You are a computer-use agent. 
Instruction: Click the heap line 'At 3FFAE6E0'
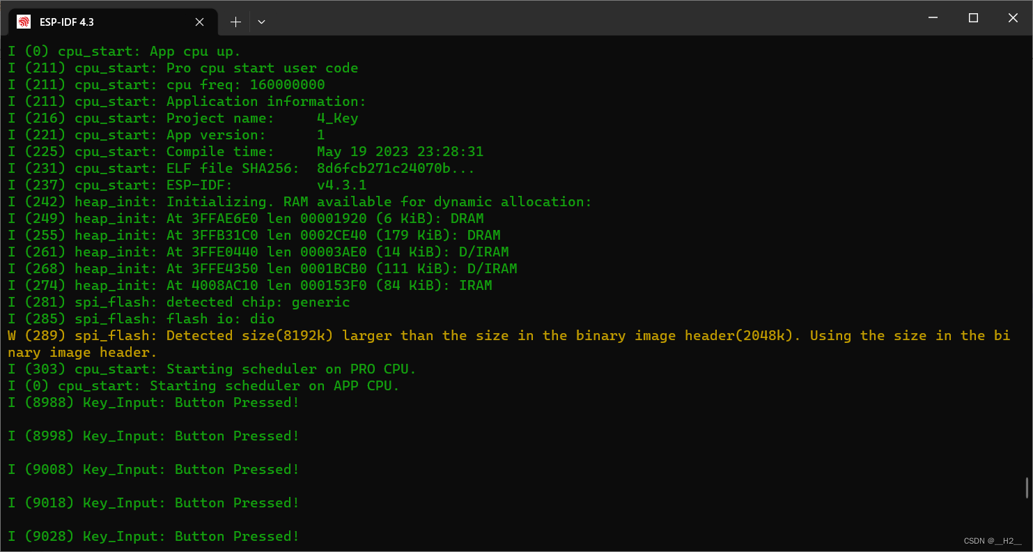coord(245,218)
